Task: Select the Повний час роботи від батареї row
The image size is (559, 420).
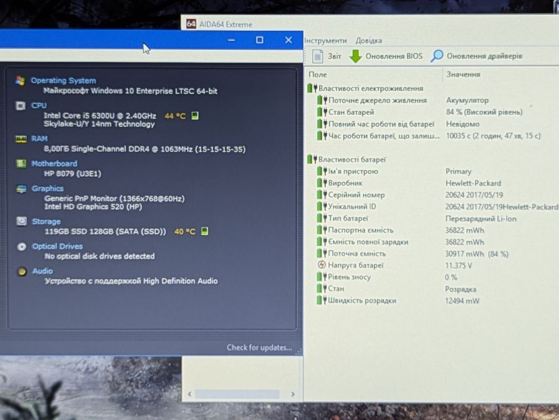Action: pos(432,124)
